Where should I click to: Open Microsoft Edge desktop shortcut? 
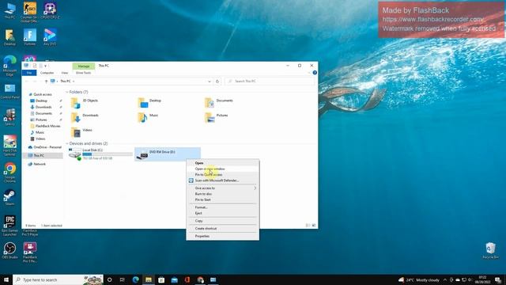(x=9, y=66)
